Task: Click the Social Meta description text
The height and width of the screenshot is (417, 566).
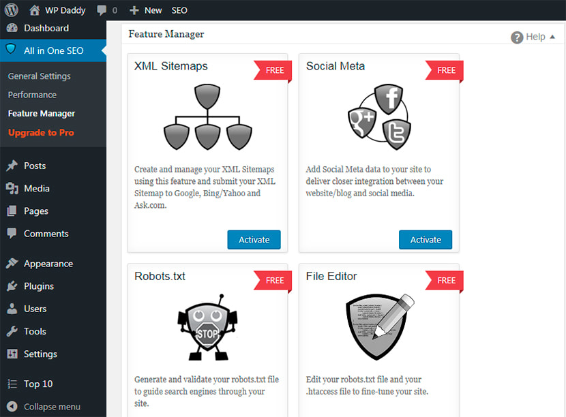Action: tap(374, 181)
